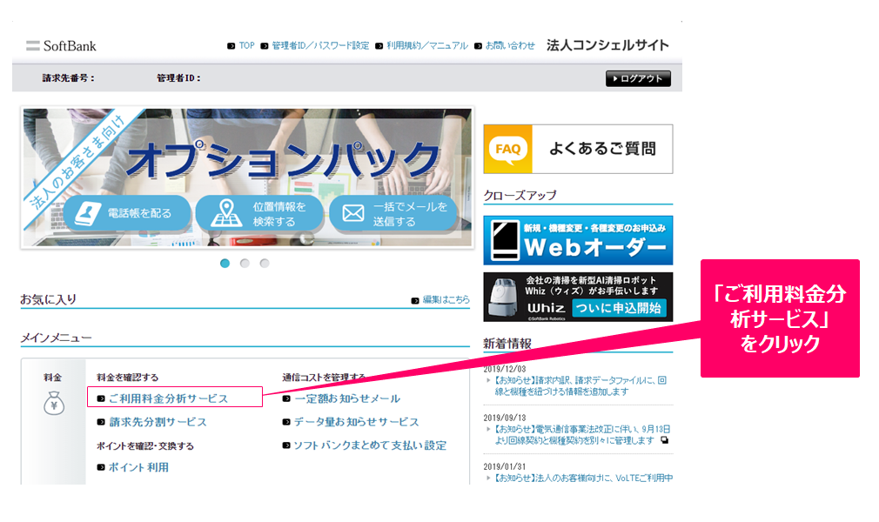Screen dimensions: 879x522
Task: Click the クローズアップ heading
Action: click(520, 195)
